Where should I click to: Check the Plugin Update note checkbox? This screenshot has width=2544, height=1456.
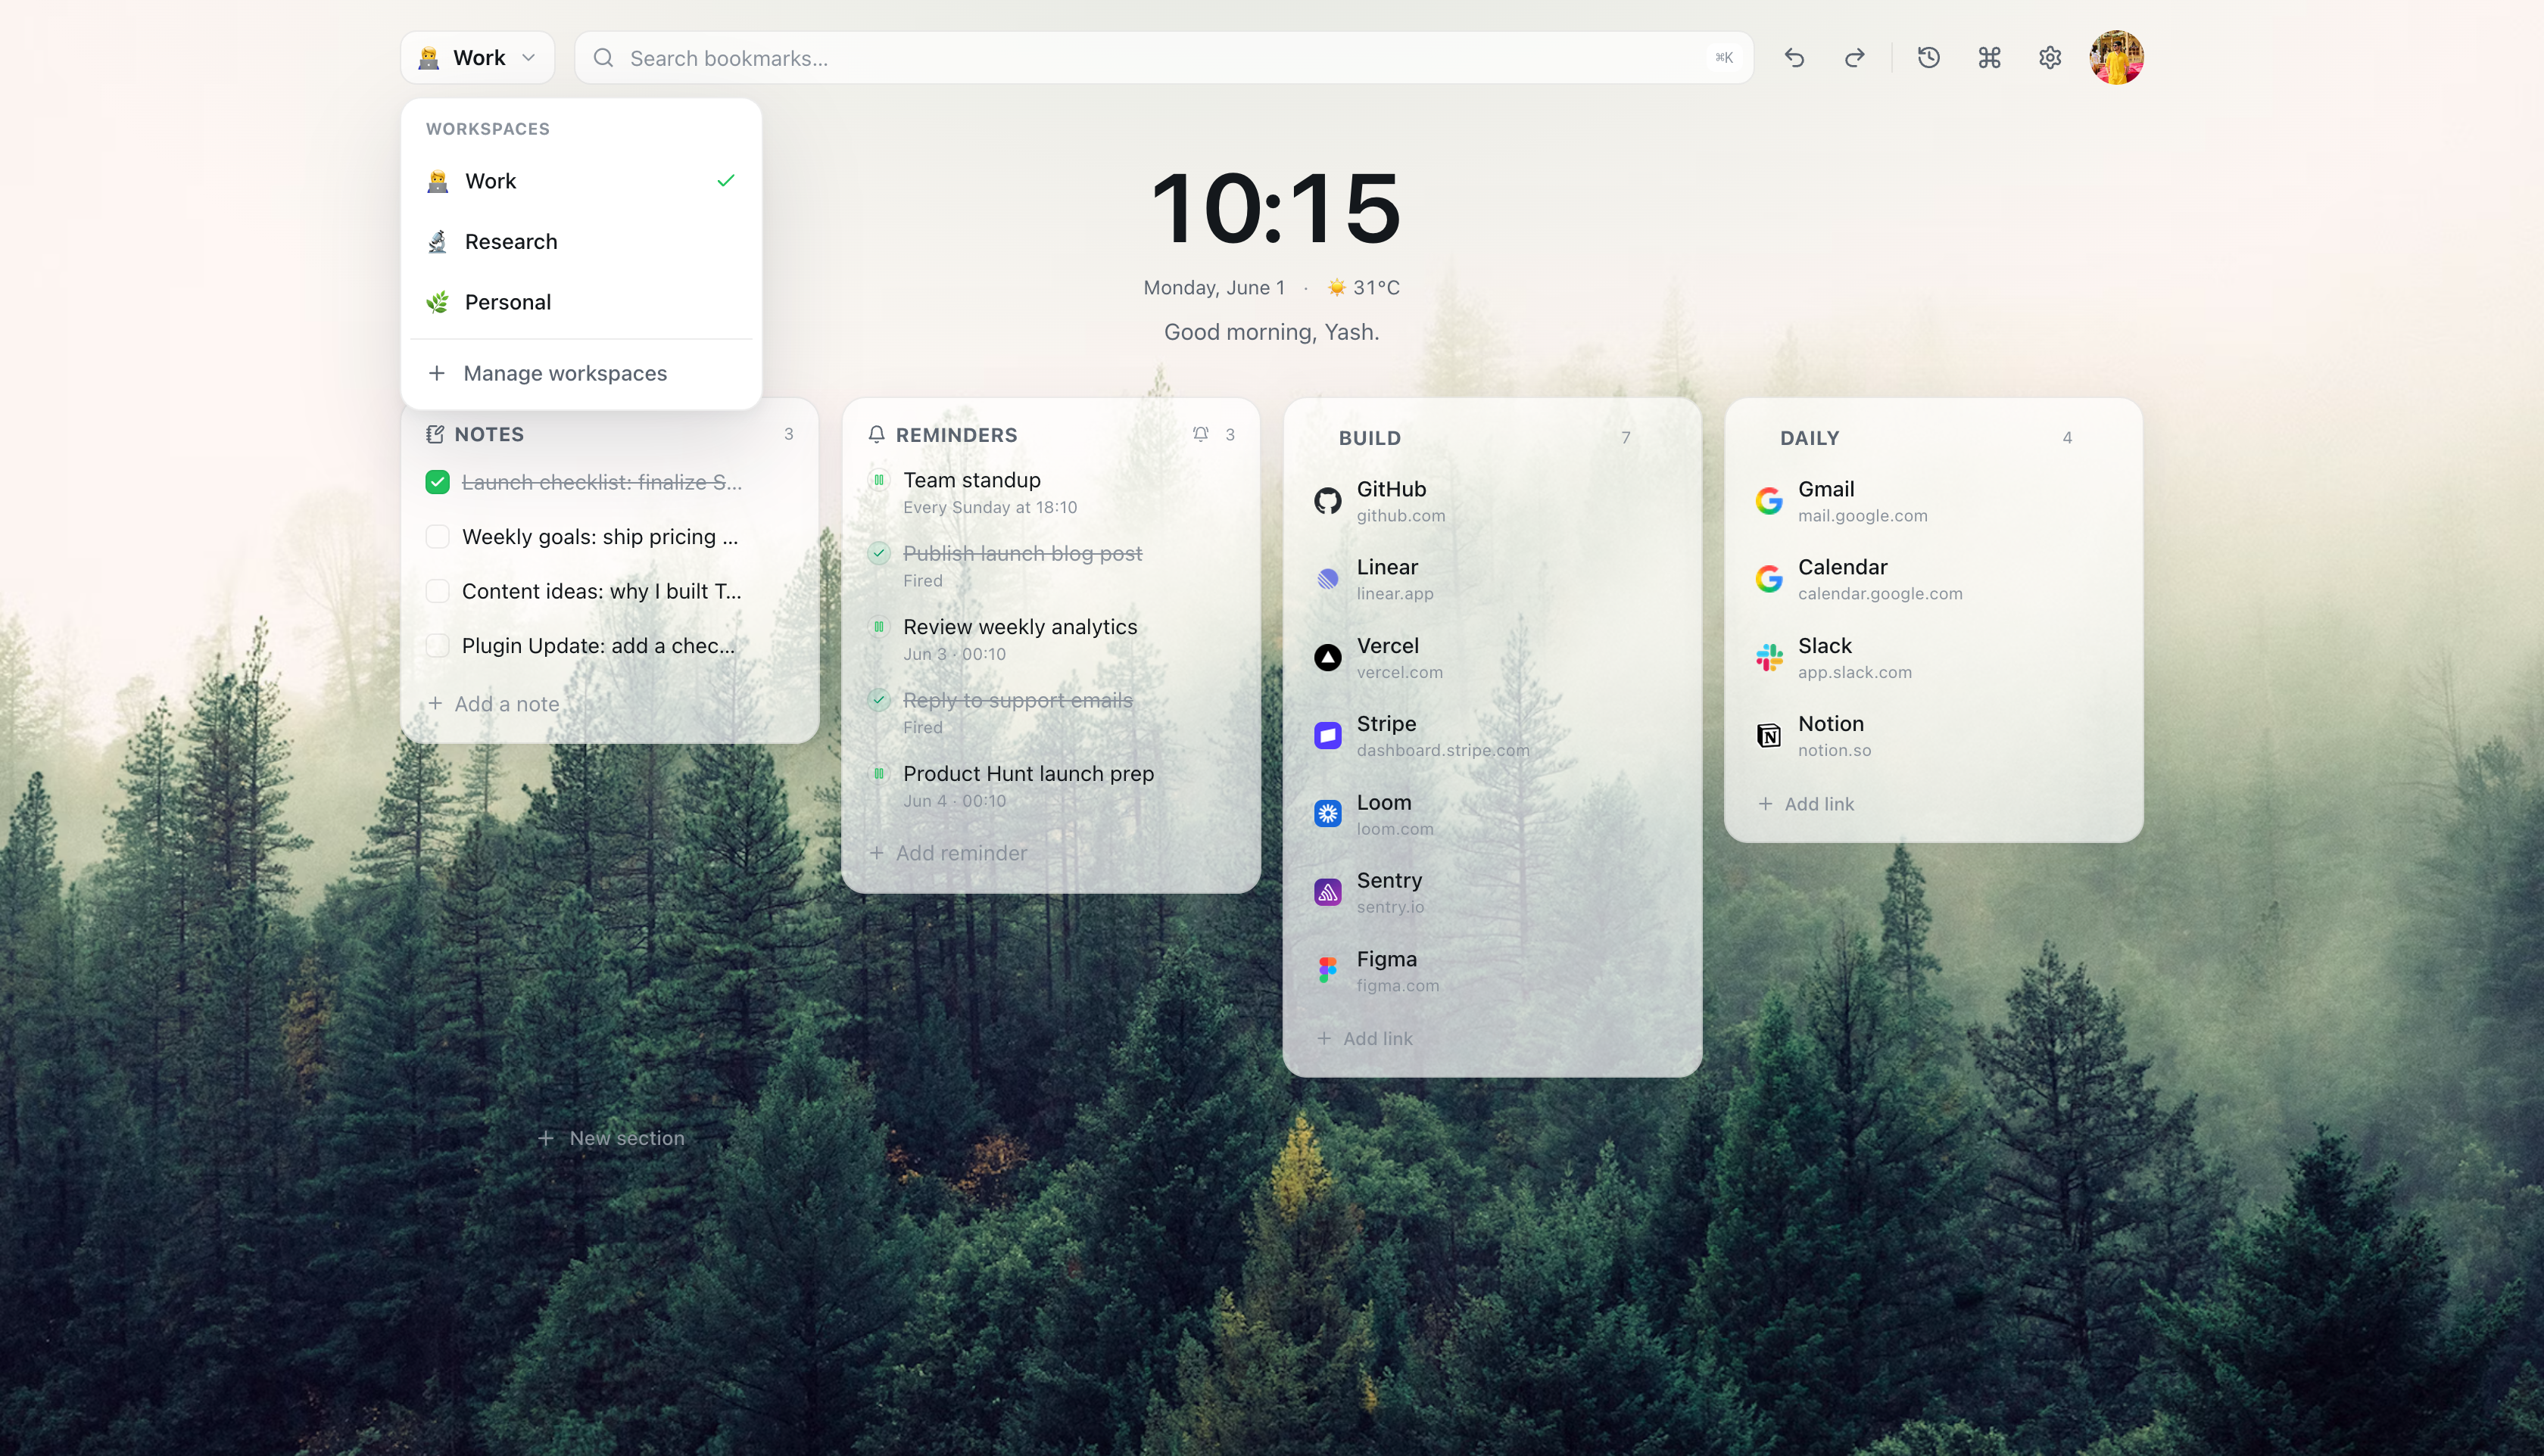437,646
